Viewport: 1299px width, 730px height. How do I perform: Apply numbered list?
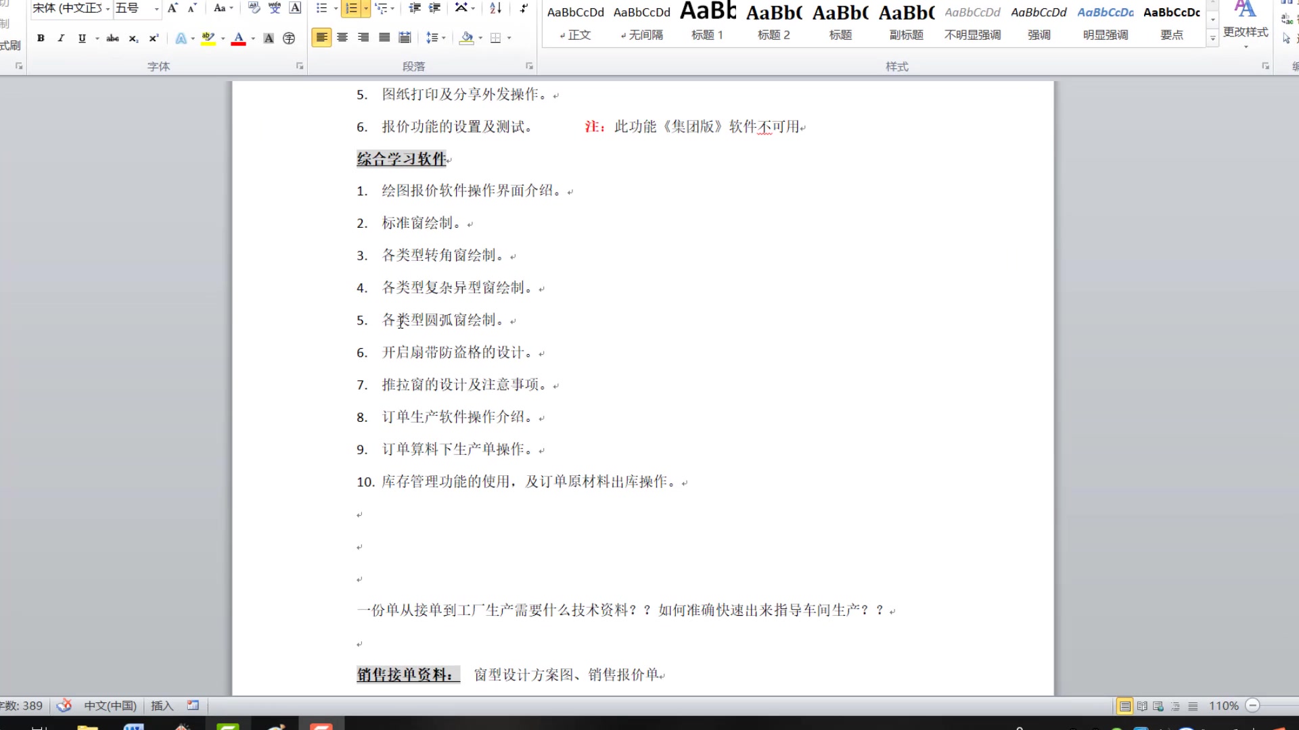(351, 8)
